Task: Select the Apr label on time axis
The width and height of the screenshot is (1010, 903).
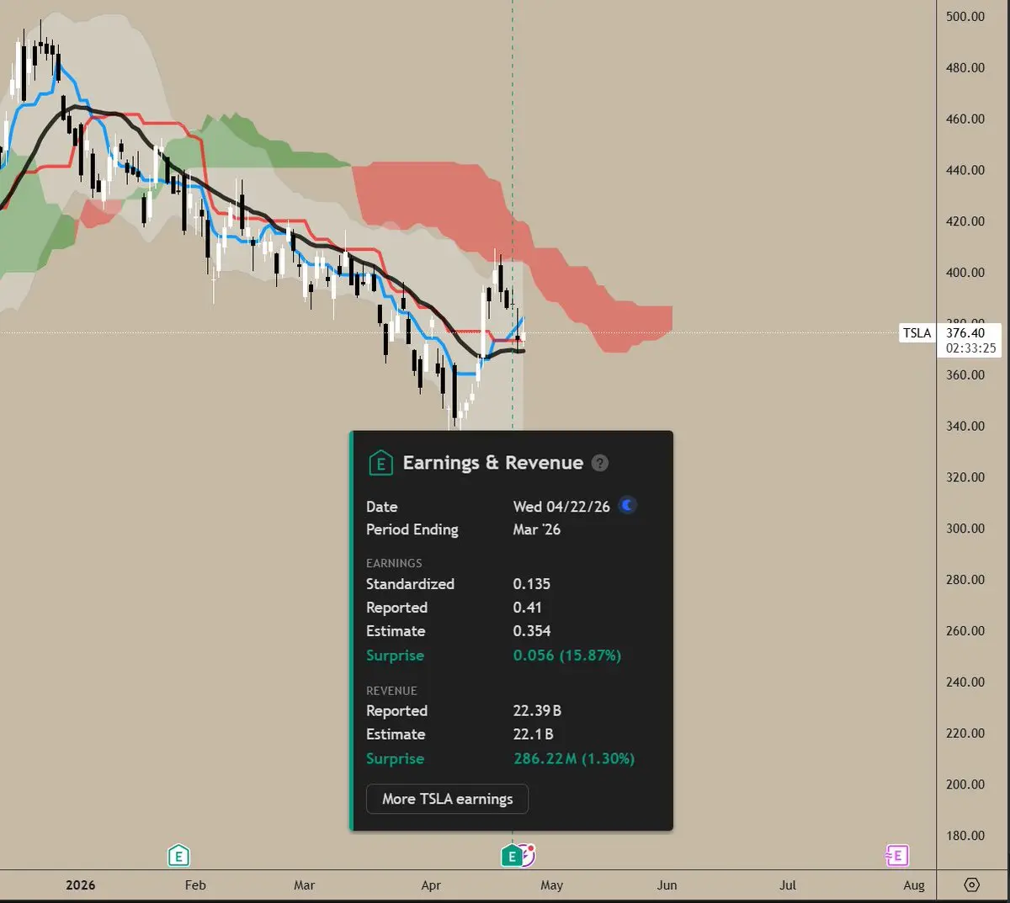Action: [x=431, y=885]
